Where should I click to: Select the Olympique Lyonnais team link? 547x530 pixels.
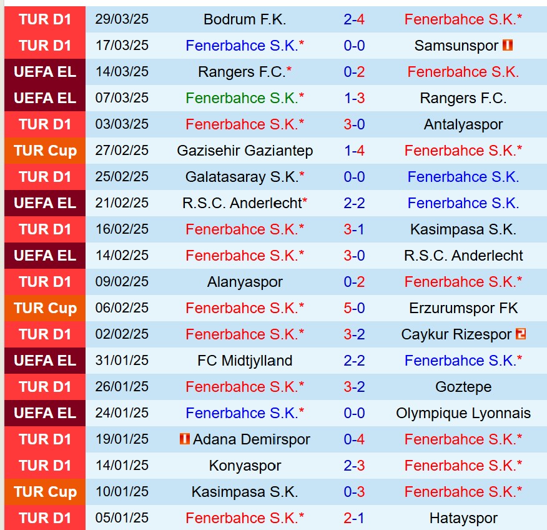pyautogui.click(x=463, y=413)
